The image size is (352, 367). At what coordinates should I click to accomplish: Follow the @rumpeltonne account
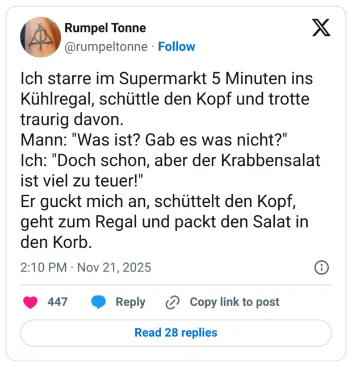pyautogui.click(x=177, y=47)
